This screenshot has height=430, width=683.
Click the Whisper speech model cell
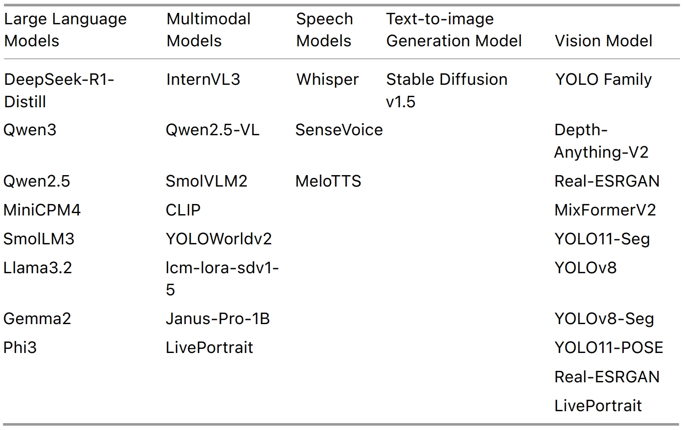click(x=327, y=79)
